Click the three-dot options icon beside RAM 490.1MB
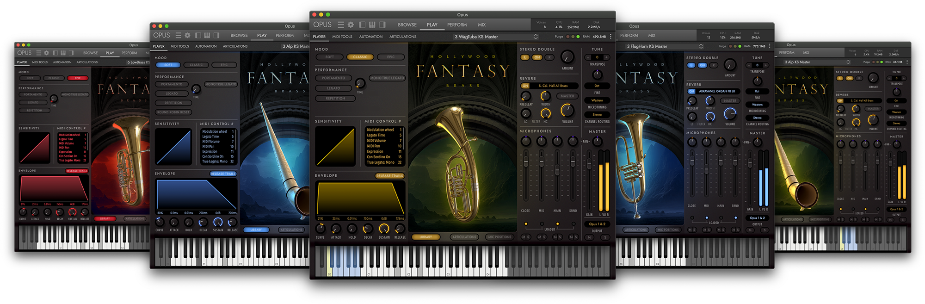This screenshot has height=304, width=925. (x=610, y=37)
